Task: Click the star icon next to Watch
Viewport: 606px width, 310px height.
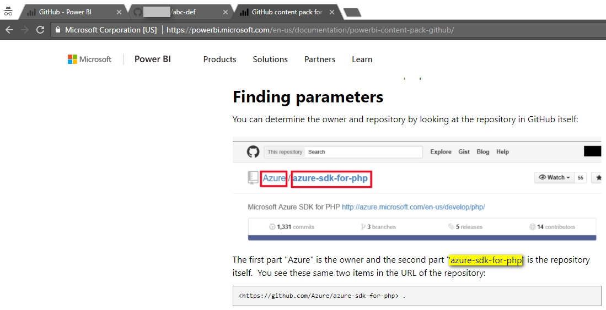Action: coord(598,178)
